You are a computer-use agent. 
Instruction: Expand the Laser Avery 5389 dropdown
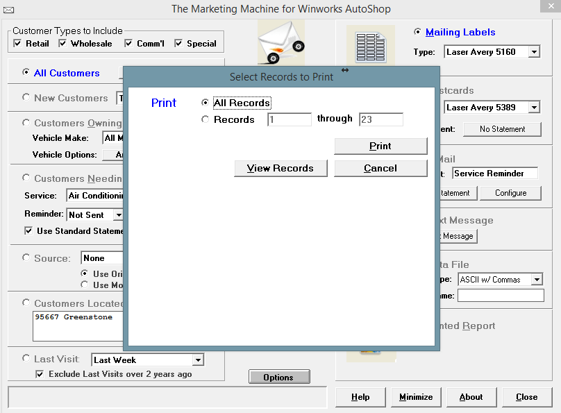pos(533,108)
